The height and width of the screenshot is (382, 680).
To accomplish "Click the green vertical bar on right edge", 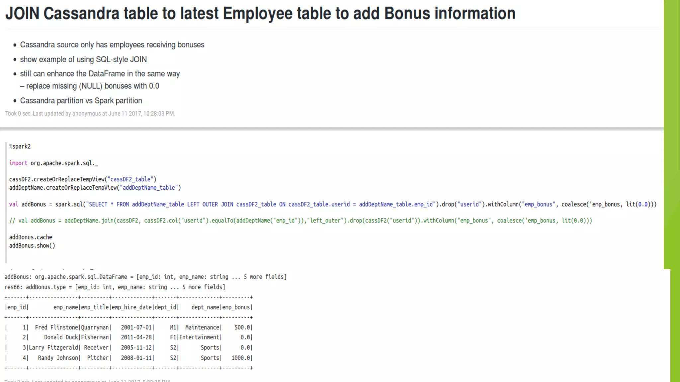I will [x=671, y=133].
